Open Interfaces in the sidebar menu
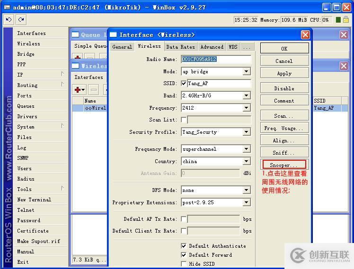 pyautogui.click(x=40, y=33)
